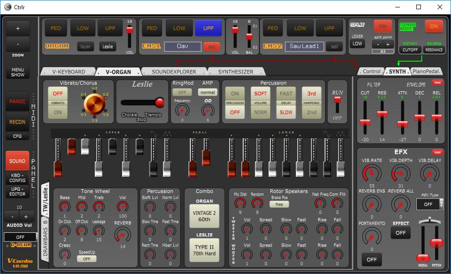
Task: Click the Cresc knob
Action: click(x=65, y=255)
